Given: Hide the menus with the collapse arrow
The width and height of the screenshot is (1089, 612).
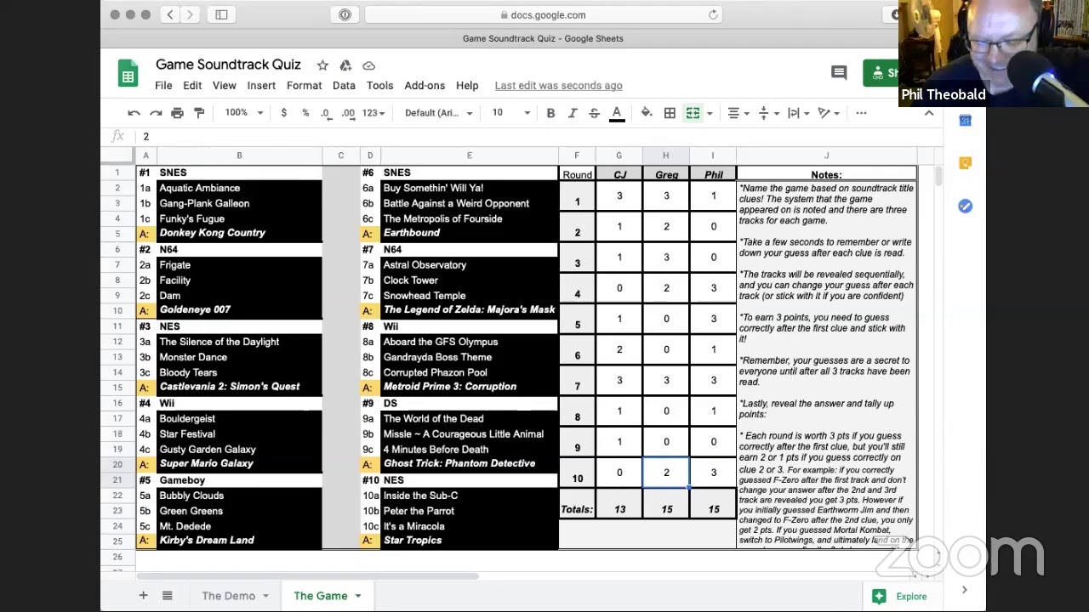Looking at the screenshot, I should (x=929, y=113).
